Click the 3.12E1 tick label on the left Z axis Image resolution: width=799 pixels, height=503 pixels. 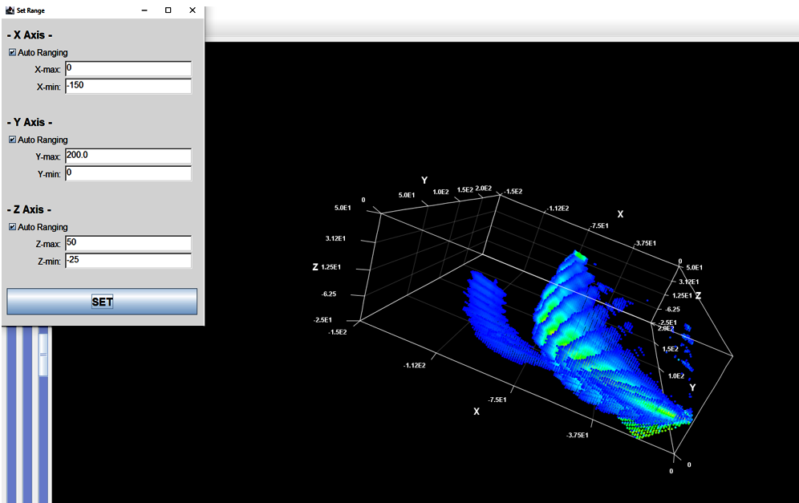pyautogui.click(x=336, y=238)
